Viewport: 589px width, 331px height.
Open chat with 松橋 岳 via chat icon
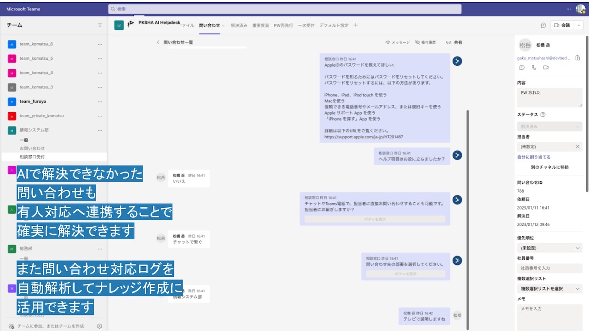click(x=522, y=67)
